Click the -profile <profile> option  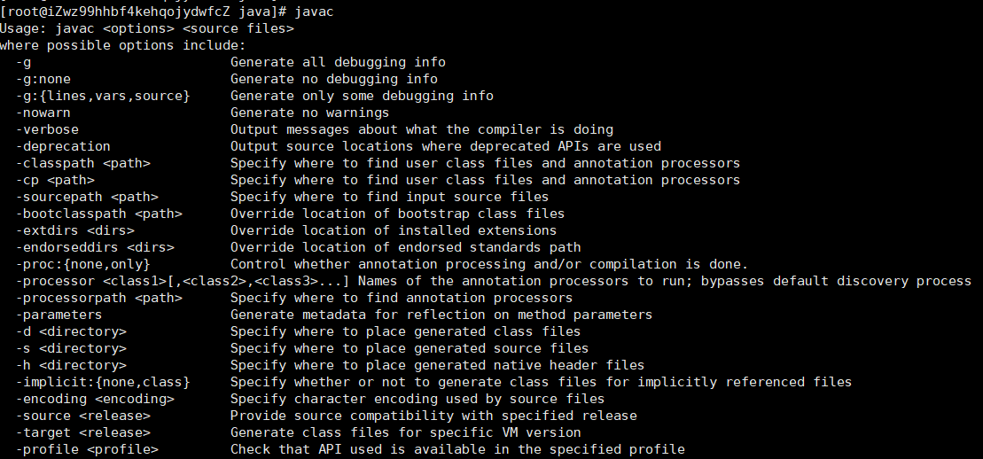(87, 449)
